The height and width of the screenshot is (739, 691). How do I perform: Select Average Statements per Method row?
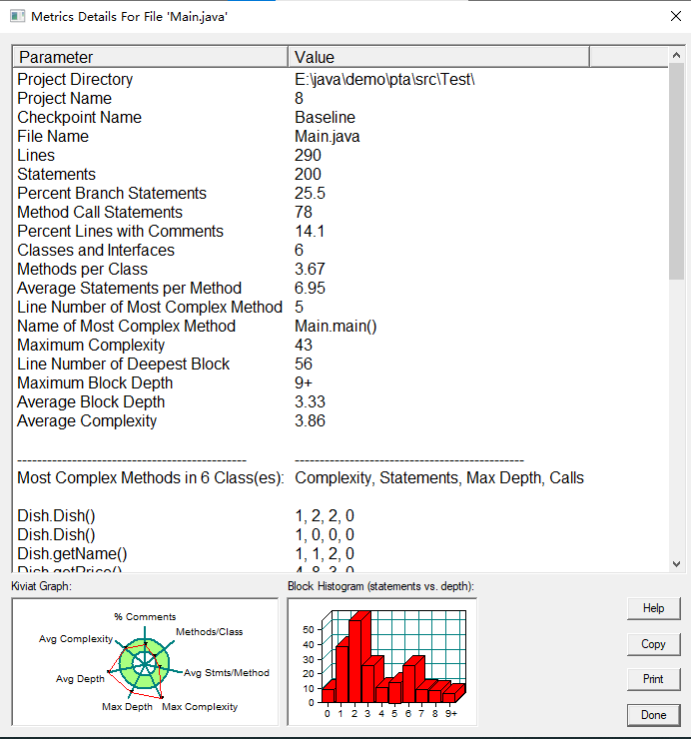(x=340, y=288)
